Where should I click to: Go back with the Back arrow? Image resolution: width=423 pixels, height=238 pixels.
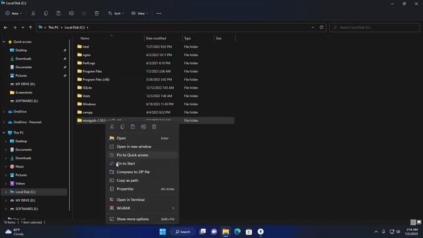(x=6, y=28)
